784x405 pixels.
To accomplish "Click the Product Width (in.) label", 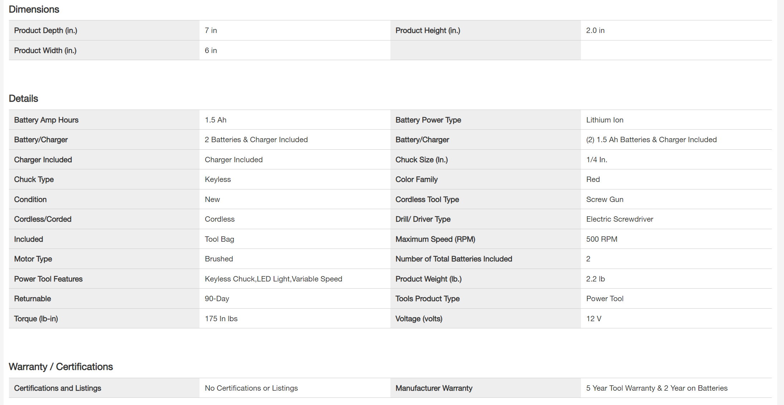I will pos(45,50).
